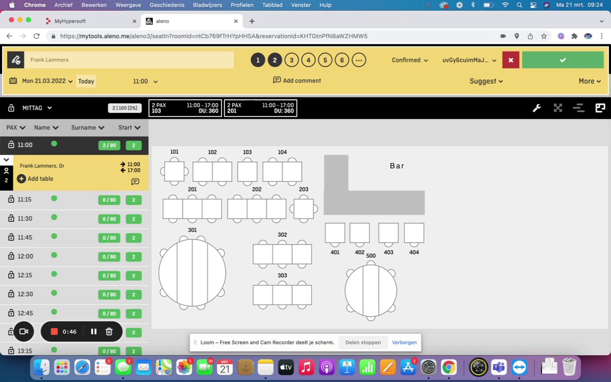Click the plus icon for Add table
This screenshot has width=611, height=382.
click(21, 178)
